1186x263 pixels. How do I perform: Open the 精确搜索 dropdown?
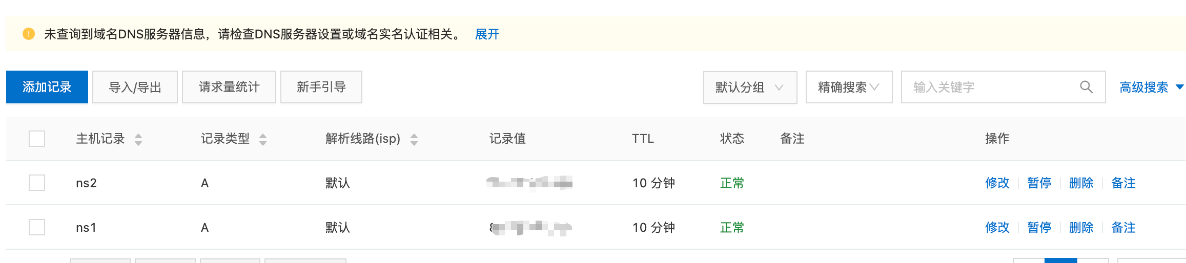tap(849, 87)
